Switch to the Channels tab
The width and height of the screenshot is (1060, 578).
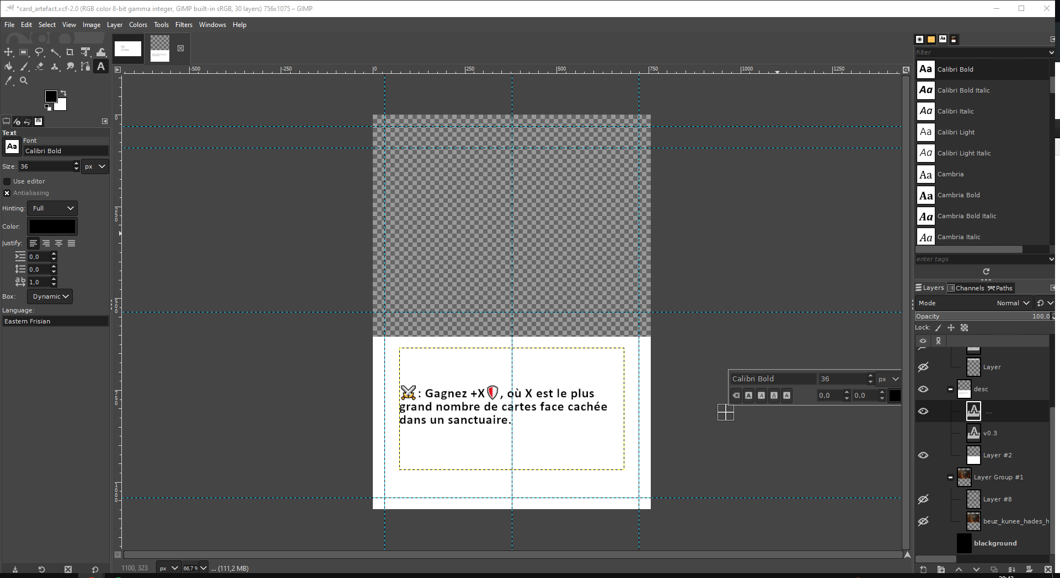click(x=966, y=288)
